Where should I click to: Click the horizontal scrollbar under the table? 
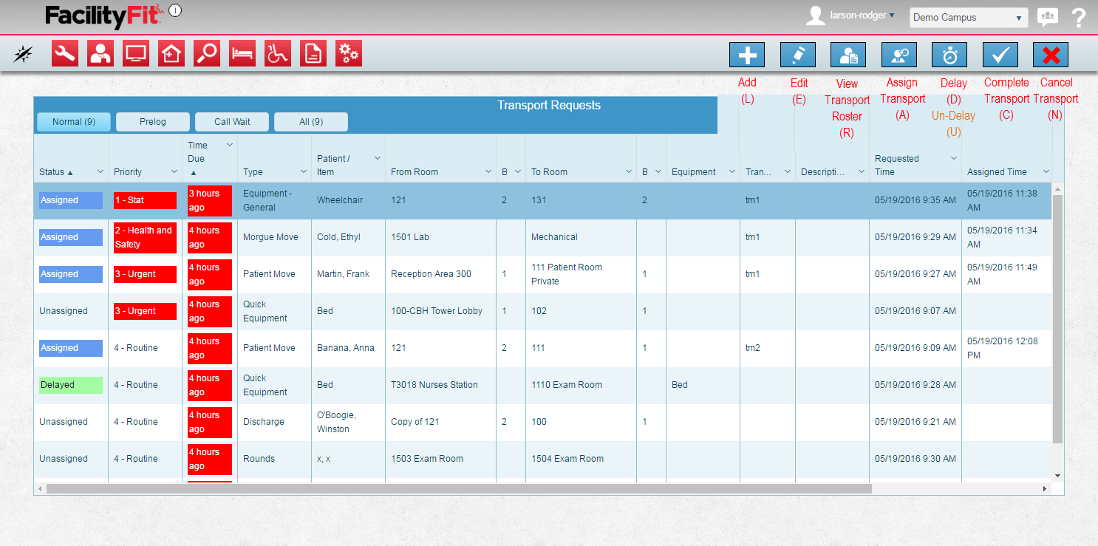[x=458, y=488]
